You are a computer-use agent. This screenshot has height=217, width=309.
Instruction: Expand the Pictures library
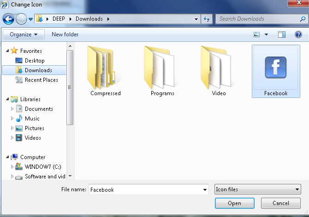coord(12,128)
